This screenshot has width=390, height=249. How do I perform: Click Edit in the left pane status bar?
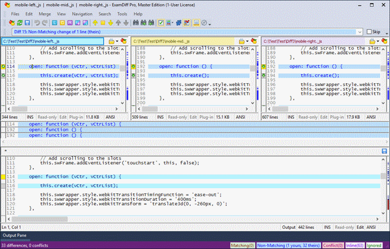pyautogui.click(x=63, y=117)
